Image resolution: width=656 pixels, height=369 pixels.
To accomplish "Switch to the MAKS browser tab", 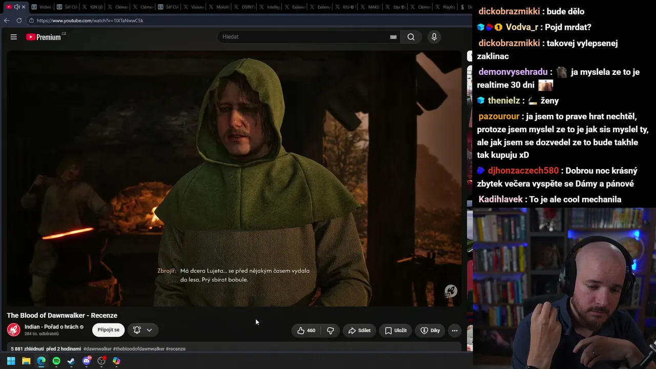I will point(370,7).
